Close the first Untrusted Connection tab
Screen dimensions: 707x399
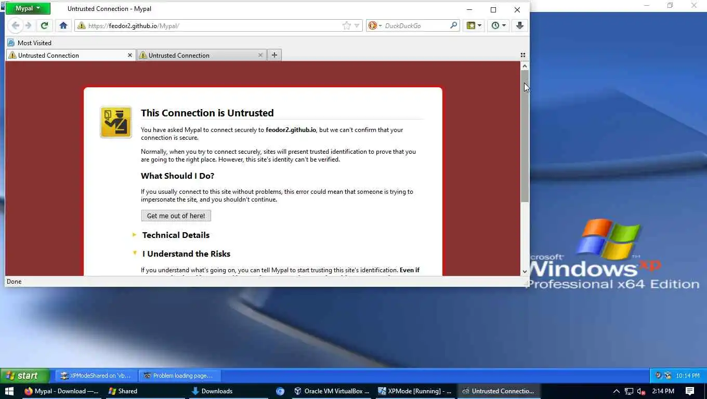click(130, 55)
